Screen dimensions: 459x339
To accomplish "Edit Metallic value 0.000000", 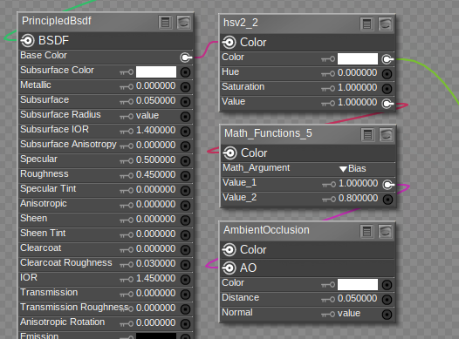I will (155, 86).
